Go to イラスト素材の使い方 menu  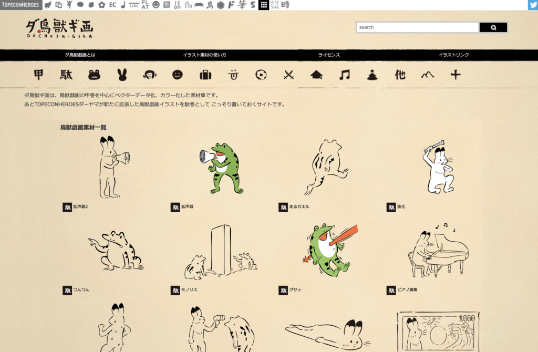[204, 55]
